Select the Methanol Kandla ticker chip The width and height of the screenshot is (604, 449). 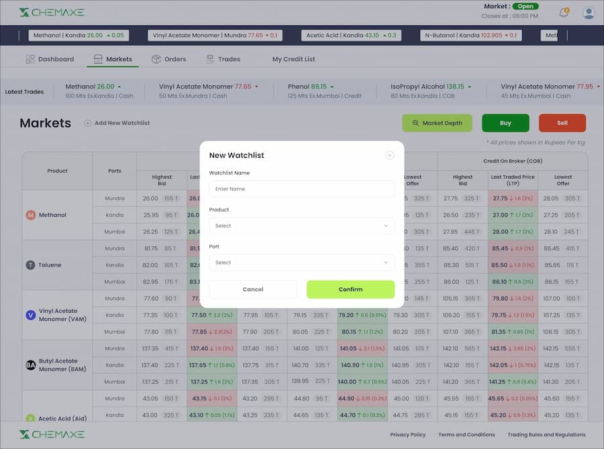click(x=79, y=35)
